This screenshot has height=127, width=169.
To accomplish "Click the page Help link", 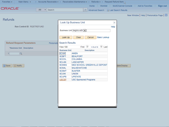I will (x=143, y=15).
